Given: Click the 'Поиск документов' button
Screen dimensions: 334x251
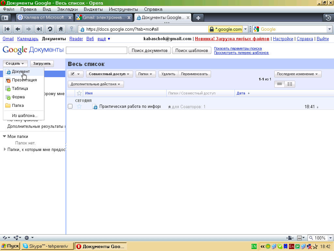Looking at the screenshot, I should pos(149,50).
